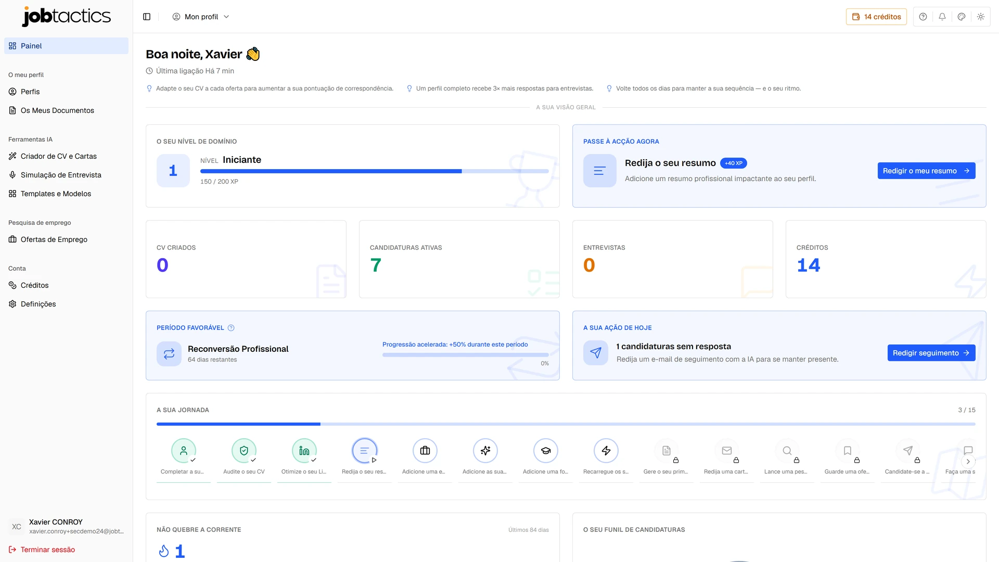Open Créditos in the sidebar Conta section
This screenshot has height=562, width=999.
(66, 285)
